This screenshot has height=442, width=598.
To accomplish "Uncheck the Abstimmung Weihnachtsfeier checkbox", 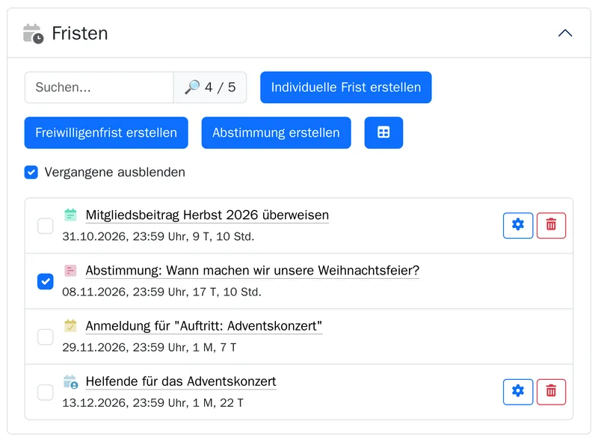I will point(46,282).
